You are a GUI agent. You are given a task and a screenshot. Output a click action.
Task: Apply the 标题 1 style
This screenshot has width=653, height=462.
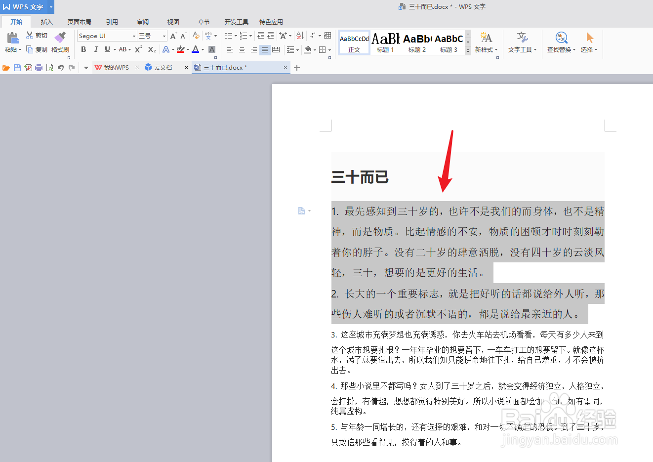click(385, 42)
